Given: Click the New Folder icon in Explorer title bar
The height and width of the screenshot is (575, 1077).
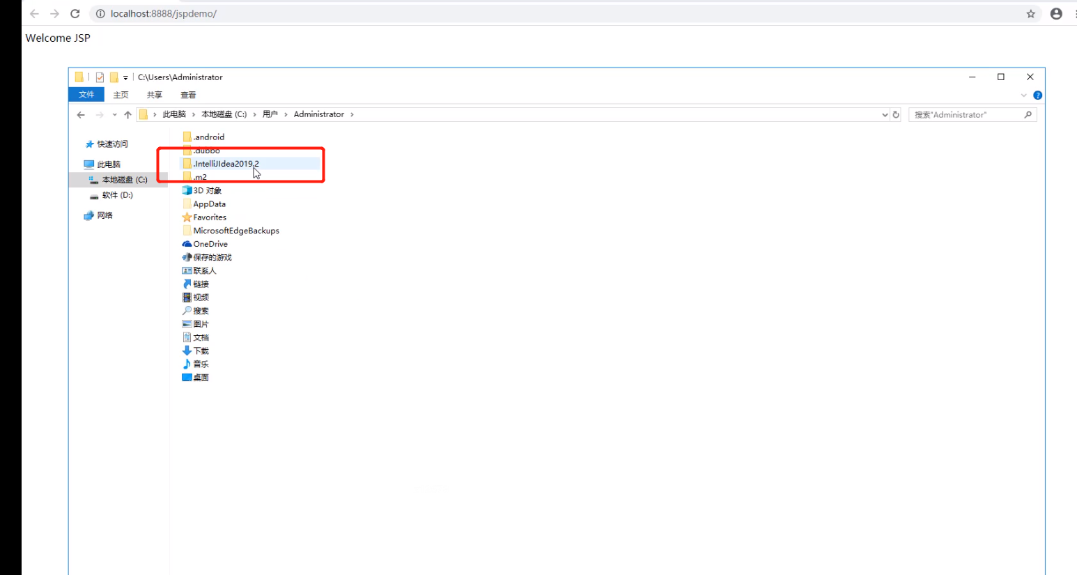Looking at the screenshot, I should click(x=114, y=77).
